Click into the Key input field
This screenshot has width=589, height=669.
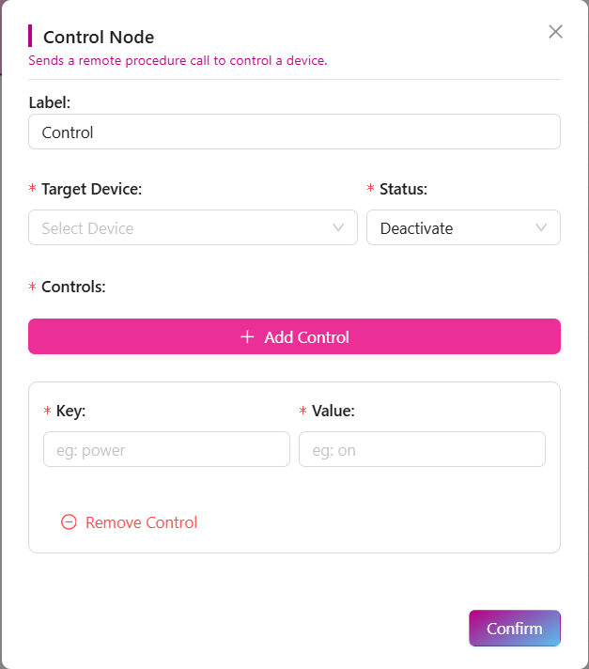click(x=166, y=450)
